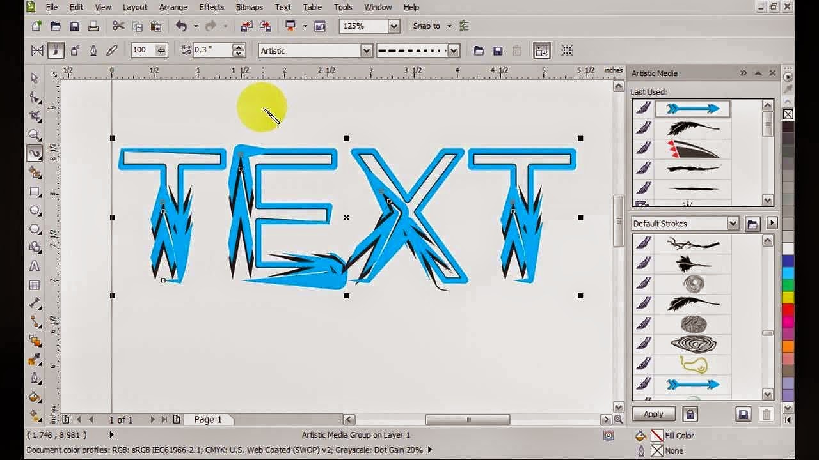The width and height of the screenshot is (819, 460).
Task: Toggle the Brush artistic media mode
Action: 56,50
